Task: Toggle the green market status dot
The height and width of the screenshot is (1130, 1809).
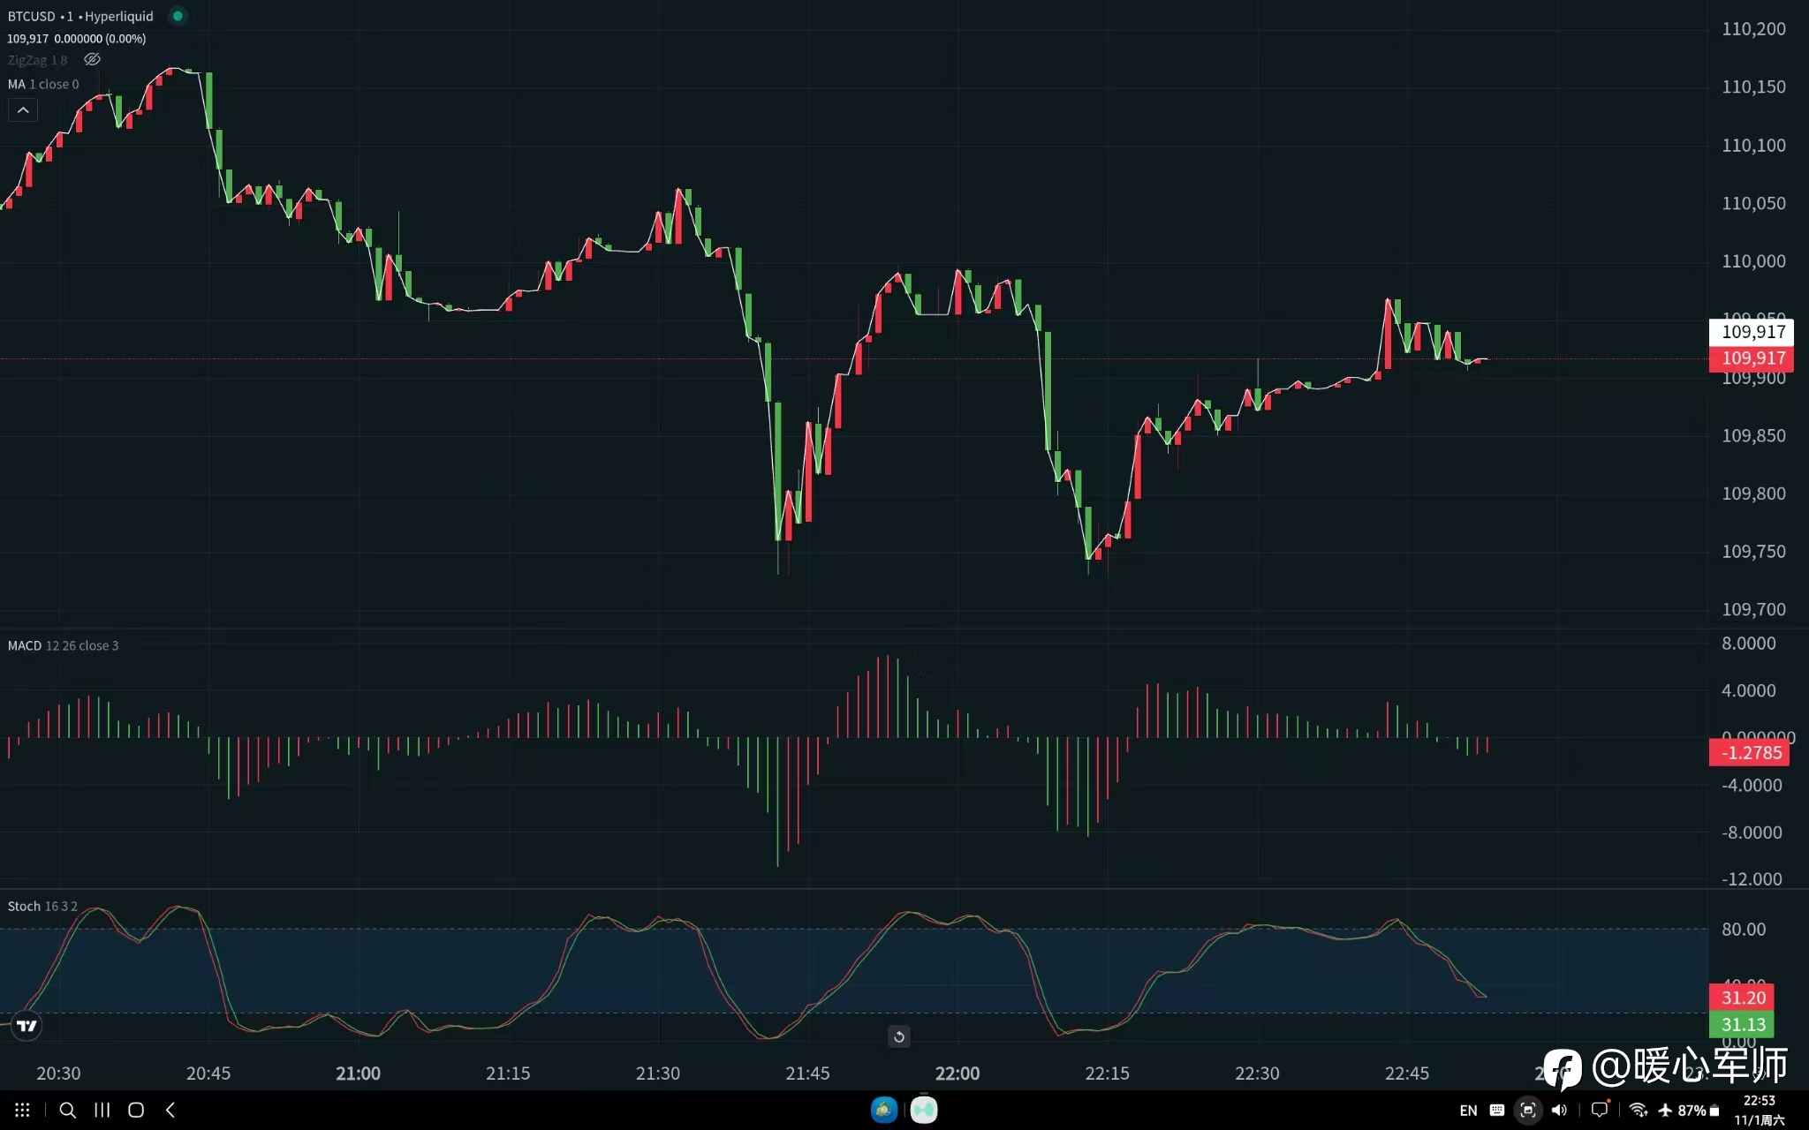Action: pos(178,16)
